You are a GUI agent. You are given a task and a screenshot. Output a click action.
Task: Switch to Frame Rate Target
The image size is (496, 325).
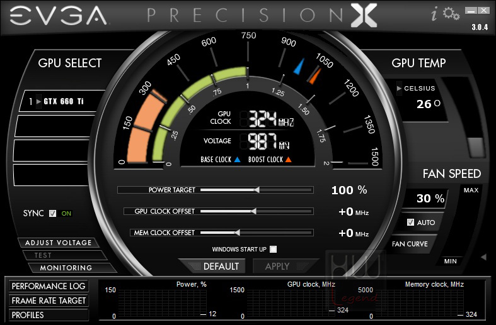coord(49,300)
